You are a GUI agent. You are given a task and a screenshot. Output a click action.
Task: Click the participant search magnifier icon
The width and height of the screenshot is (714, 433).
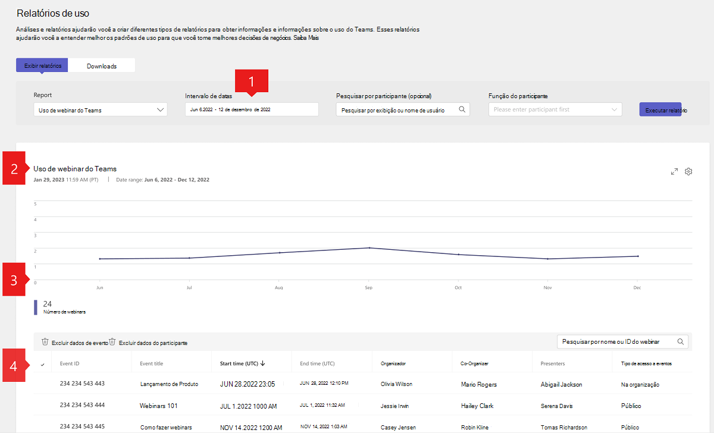462,109
